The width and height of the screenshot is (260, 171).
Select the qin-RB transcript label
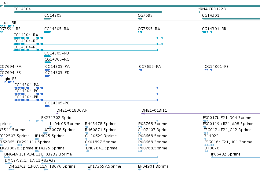click(x=10, y=23)
